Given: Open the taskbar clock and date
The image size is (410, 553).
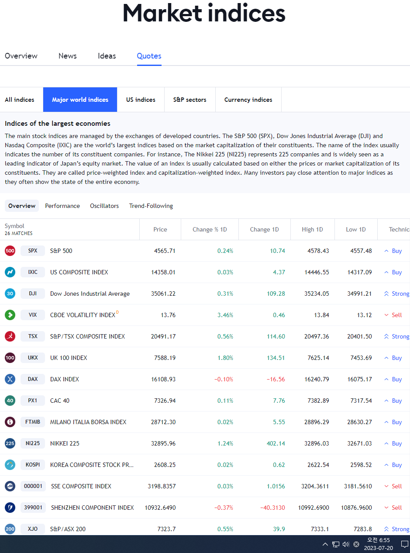Looking at the screenshot, I should coord(379,544).
